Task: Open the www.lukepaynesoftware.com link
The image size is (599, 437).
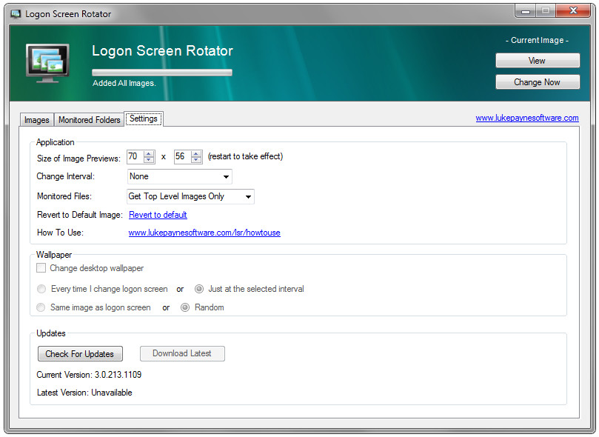Action: (x=527, y=118)
